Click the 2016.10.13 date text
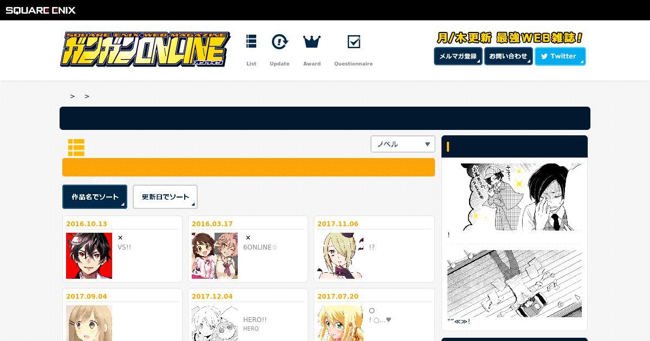Image resolution: width=650 pixels, height=341 pixels. tap(87, 224)
